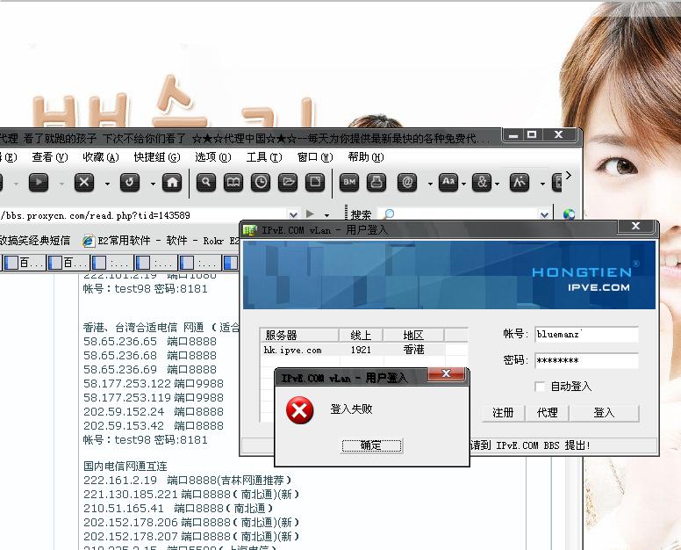681x550 pixels.
Task: Click the text 58.65.236.65 端口8888
Action: (150, 341)
